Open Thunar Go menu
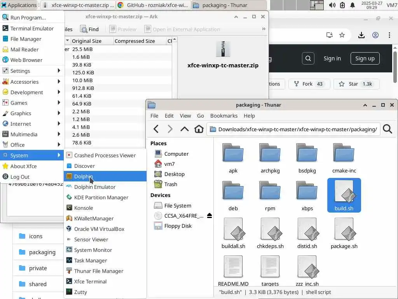This screenshot has height=299, width=398. (x=201, y=116)
